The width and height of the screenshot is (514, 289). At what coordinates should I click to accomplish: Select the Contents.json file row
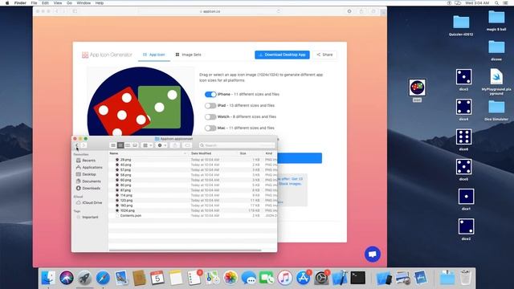193,216
